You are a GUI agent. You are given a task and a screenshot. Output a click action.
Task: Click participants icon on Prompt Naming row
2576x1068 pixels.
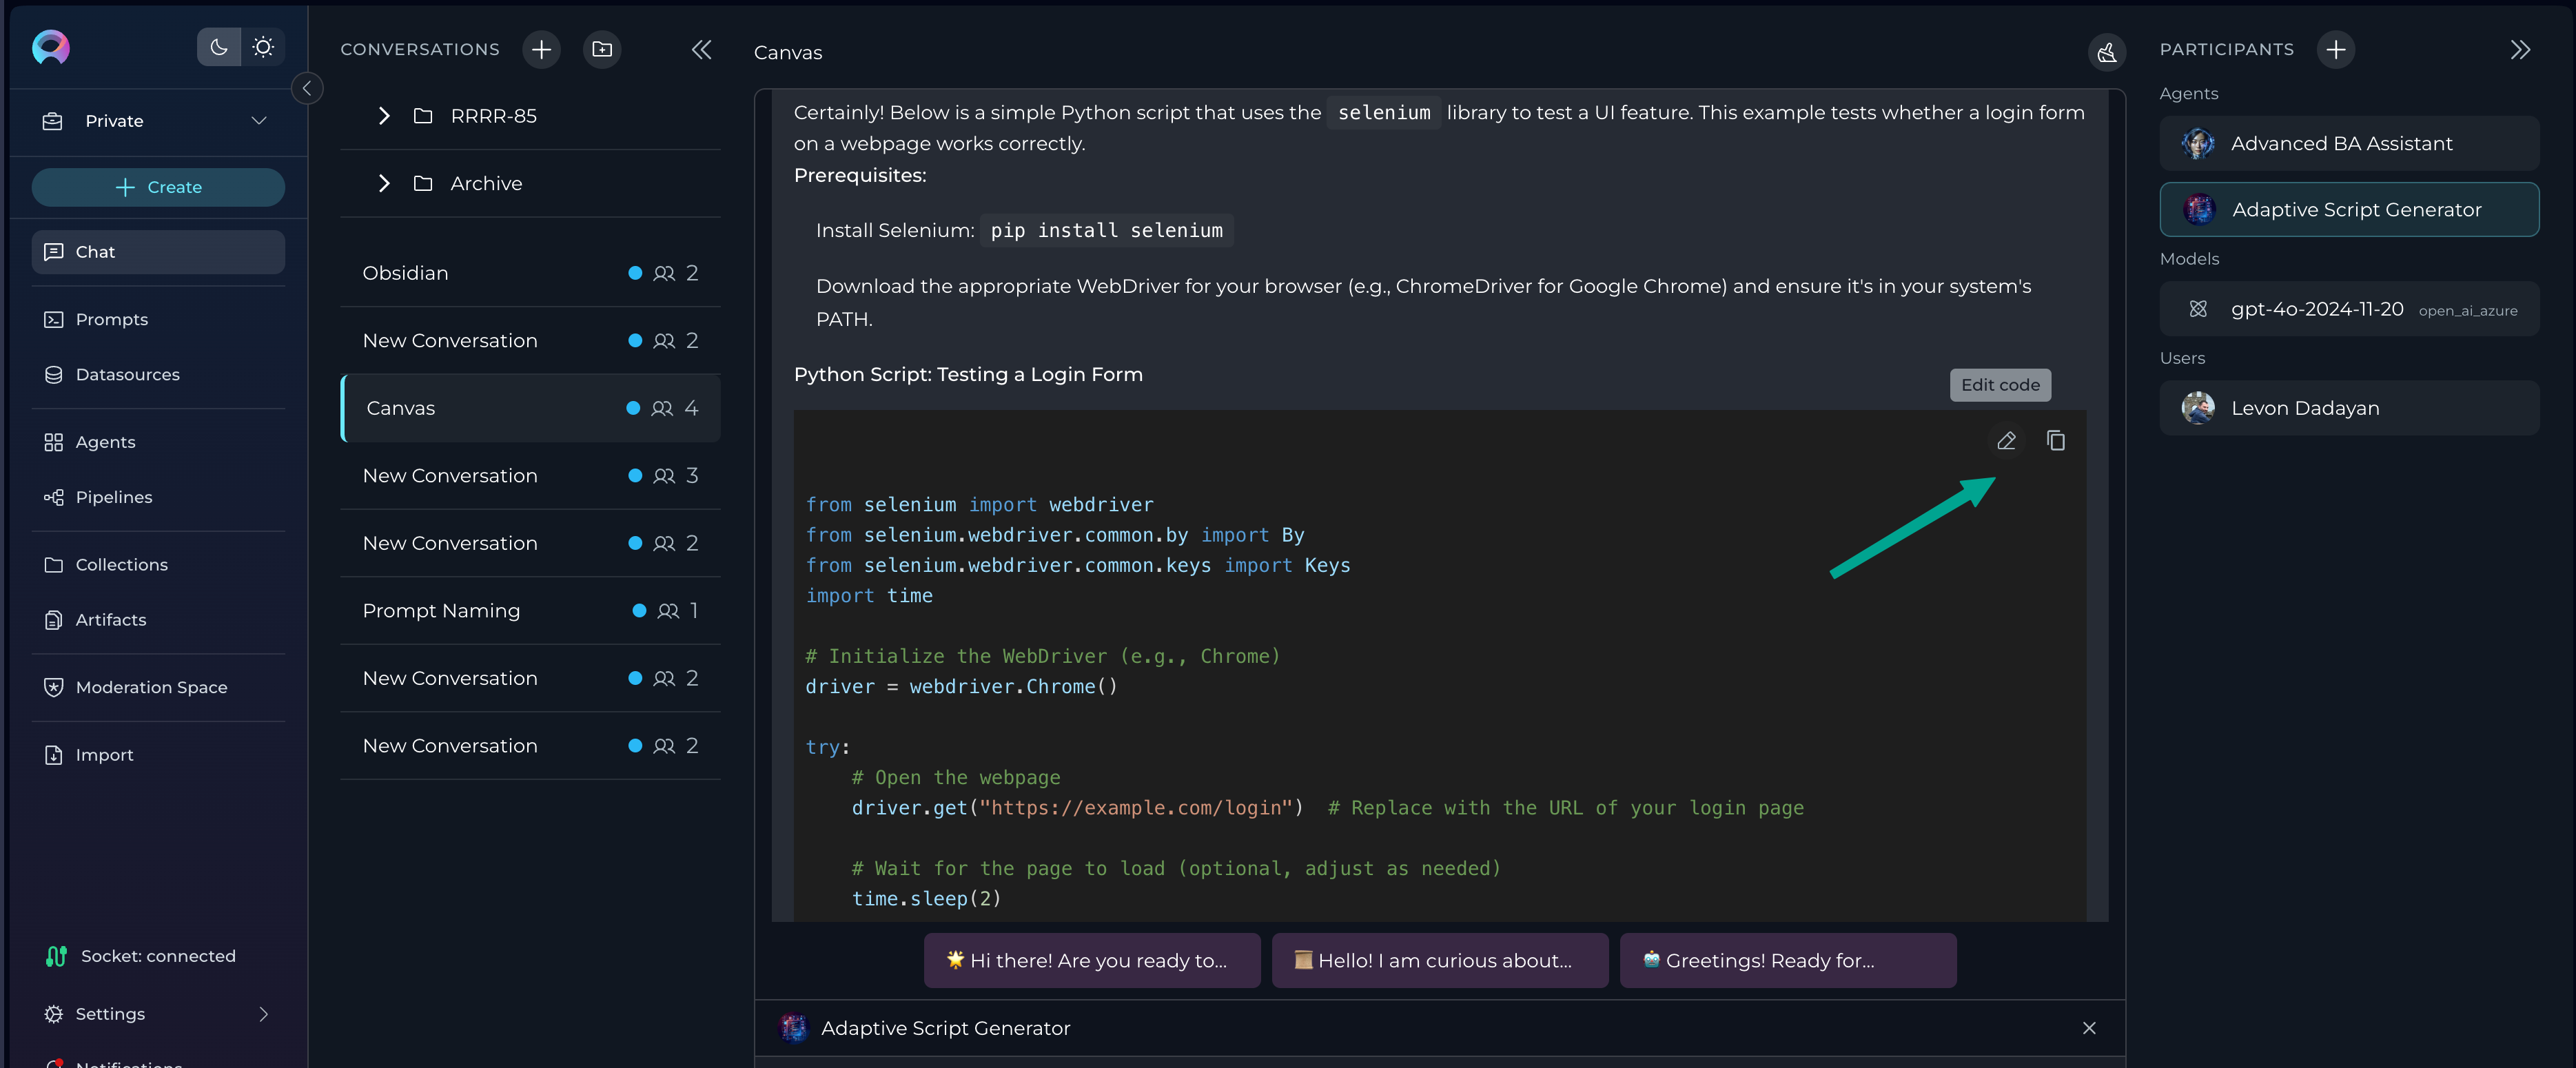668,610
